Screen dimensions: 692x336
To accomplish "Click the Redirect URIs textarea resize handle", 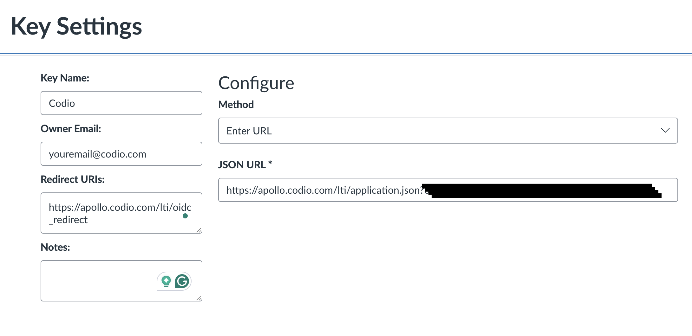I will [199, 230].
